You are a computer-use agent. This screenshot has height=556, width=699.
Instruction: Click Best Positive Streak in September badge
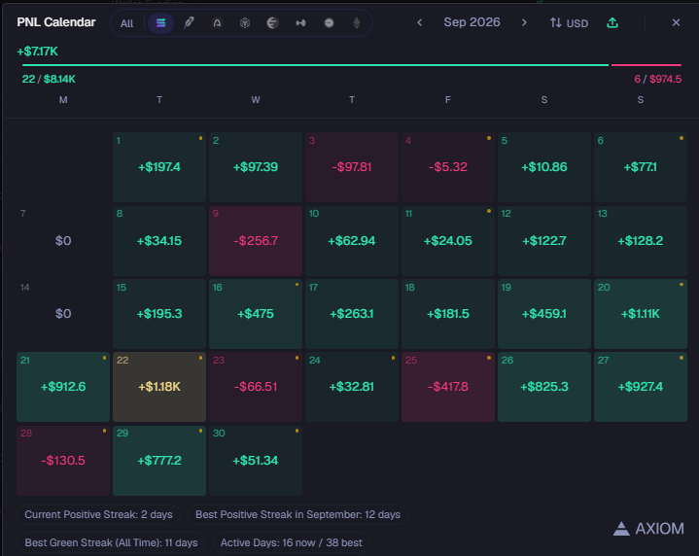[297, 514]
